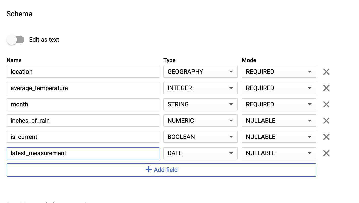Image resolution: width=359 pixels, height=203 pixels.
Task: Remove the inches_of_rain field with the X
Action: point(326,121)
